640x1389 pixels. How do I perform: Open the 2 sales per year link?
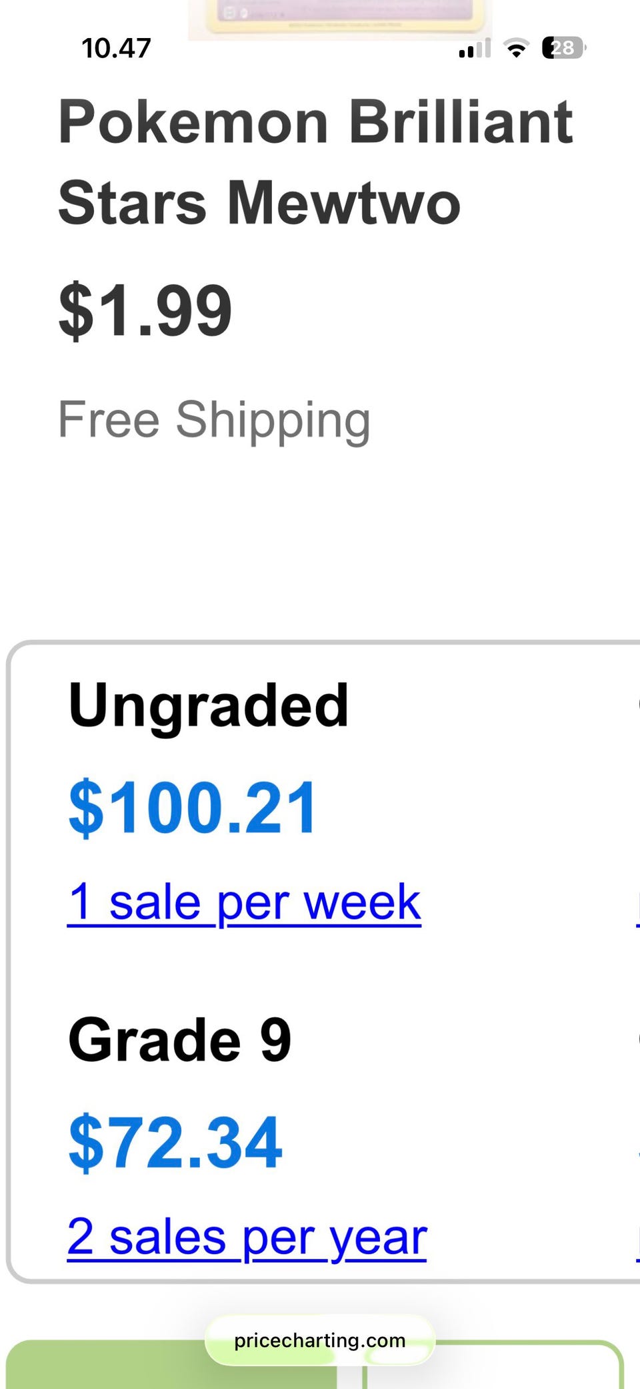coord(247,1237)
